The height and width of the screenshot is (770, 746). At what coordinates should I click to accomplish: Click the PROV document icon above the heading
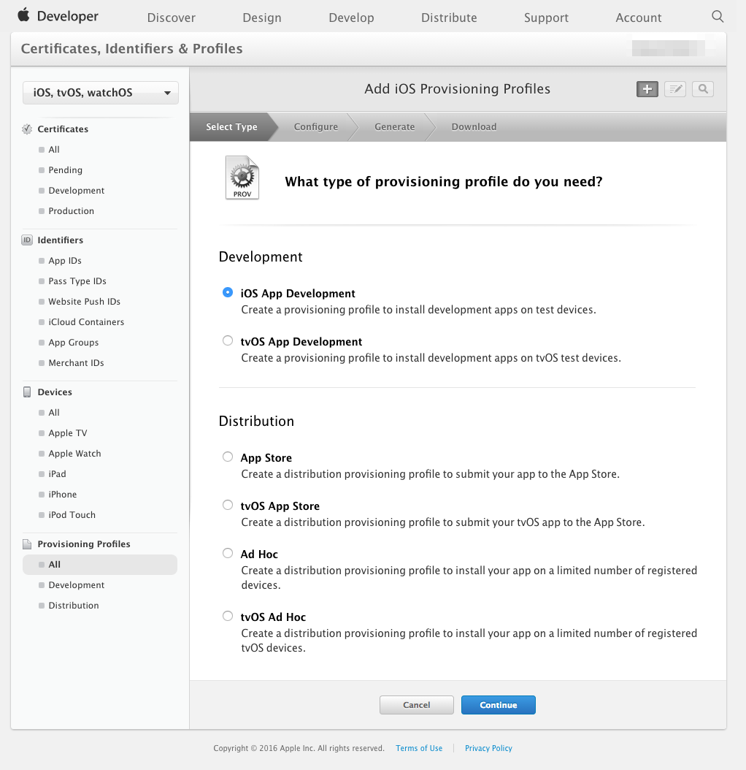pyautogui.click(x=242, y=177)
